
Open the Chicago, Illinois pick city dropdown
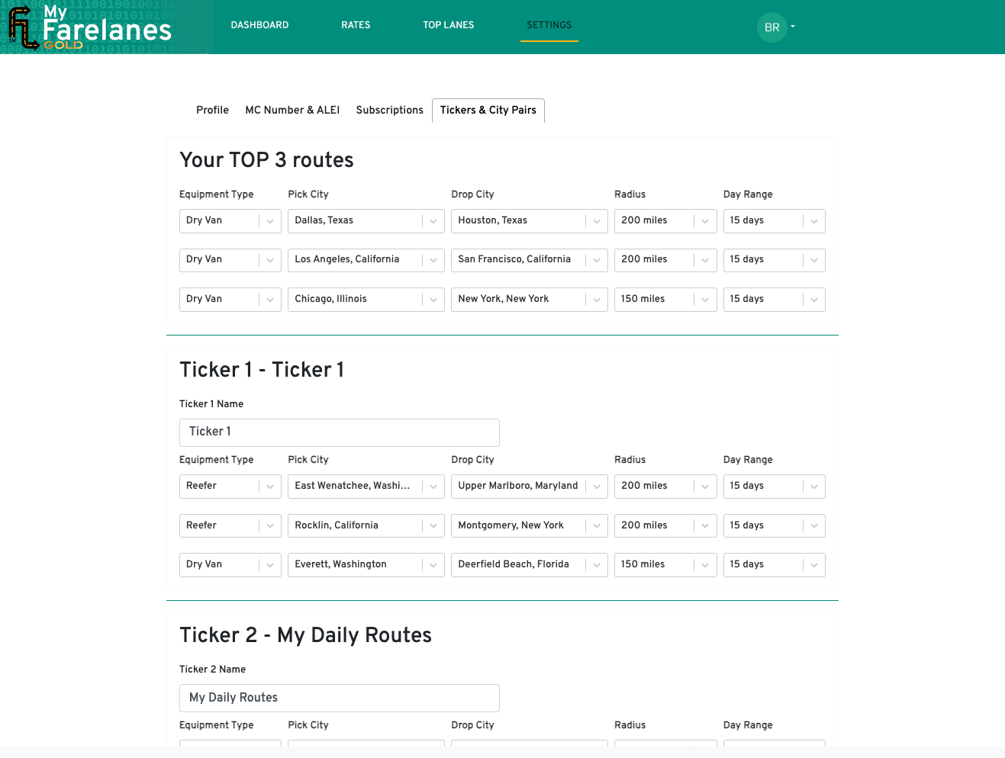[366, 299]
